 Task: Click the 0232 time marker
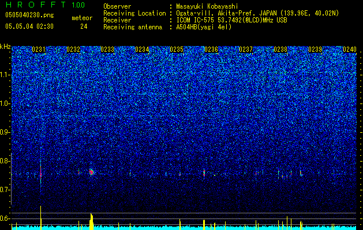point(73,49)
